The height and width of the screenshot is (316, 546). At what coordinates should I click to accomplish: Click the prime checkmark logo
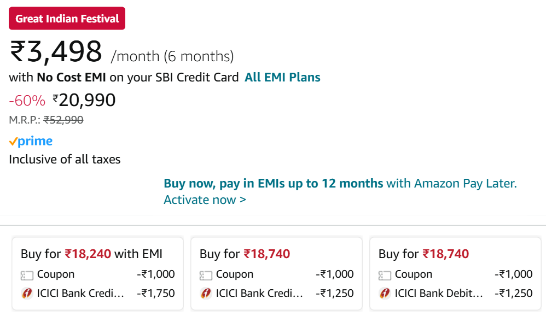(x=31, y=142)
